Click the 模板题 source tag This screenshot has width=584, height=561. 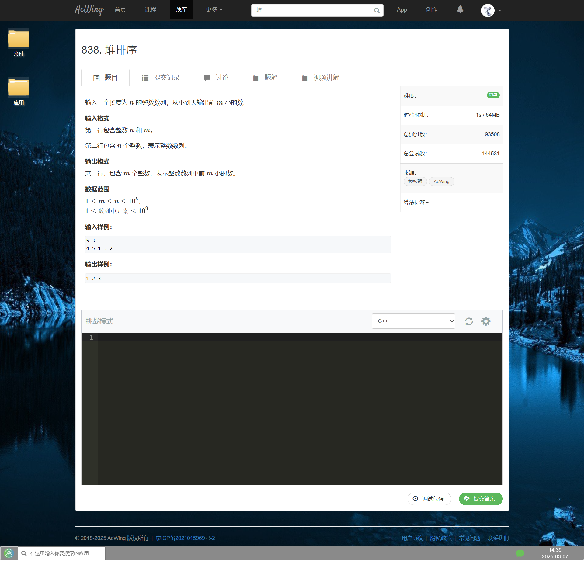pos(415,182)
